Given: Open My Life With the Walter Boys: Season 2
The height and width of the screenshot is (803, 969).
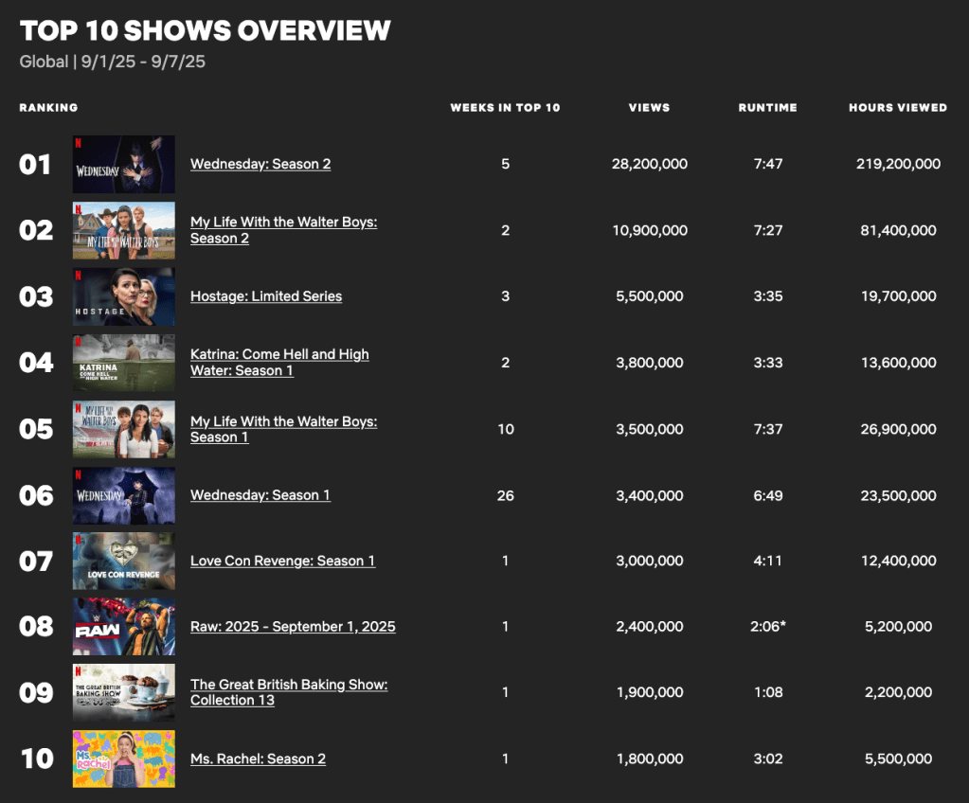Looking at the screenshot, I should pyautogui.click(x=283, y=230).
